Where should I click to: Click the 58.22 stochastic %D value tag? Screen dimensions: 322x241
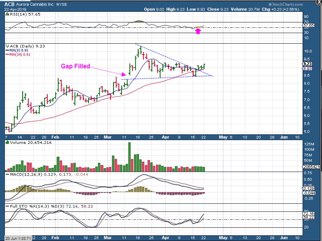pos(308,218)
